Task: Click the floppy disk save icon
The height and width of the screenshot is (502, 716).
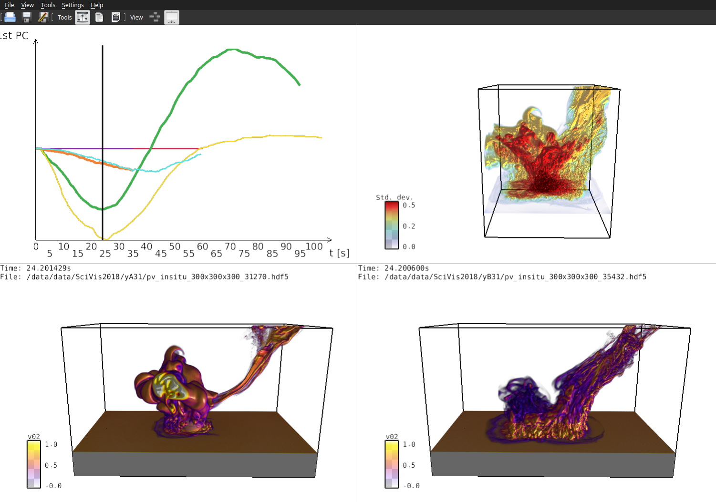Action: pos(27,18)
